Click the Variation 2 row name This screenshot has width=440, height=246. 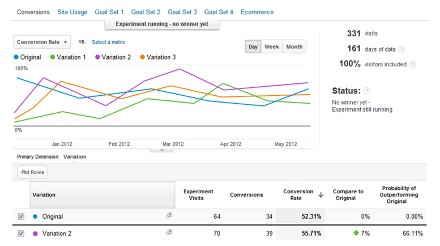coord(57,234)
